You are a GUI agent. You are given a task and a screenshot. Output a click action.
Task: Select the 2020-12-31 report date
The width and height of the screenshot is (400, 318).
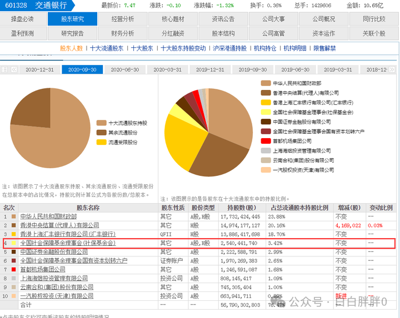[40, 69]
